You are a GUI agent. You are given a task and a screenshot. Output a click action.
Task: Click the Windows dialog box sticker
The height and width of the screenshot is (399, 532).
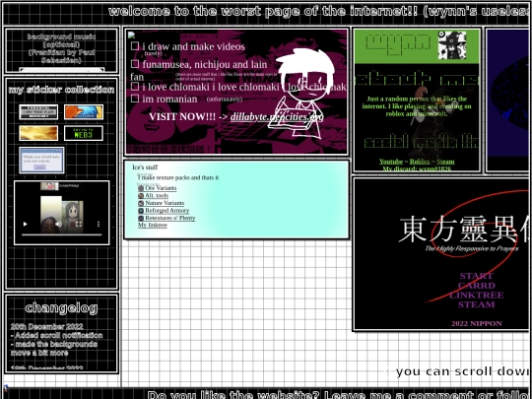click(x=41, y=161)
